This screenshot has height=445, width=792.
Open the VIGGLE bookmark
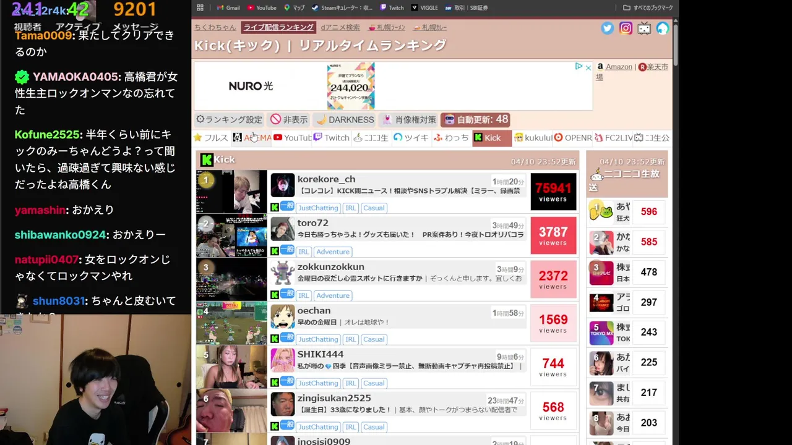pyautogui.click(x=424, y=8)
